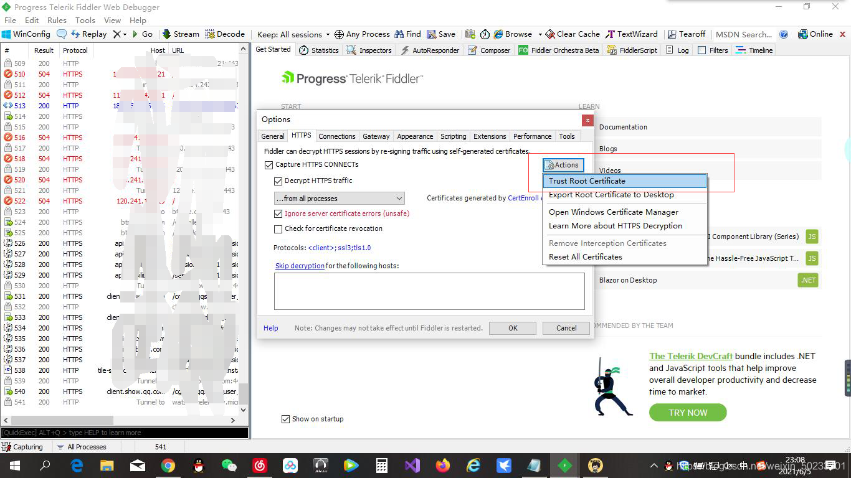Open the File menu
This screenshot has width=851, height=478.
tap(10, 20)
